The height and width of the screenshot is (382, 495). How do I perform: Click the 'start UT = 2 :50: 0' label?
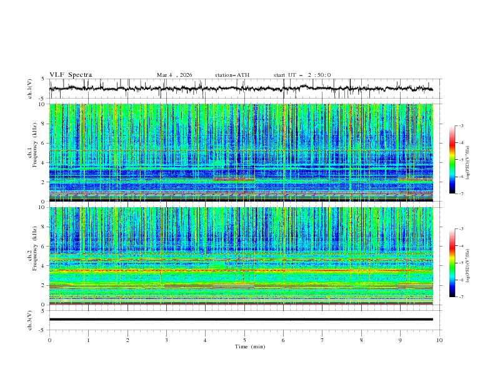click(302, 75)
